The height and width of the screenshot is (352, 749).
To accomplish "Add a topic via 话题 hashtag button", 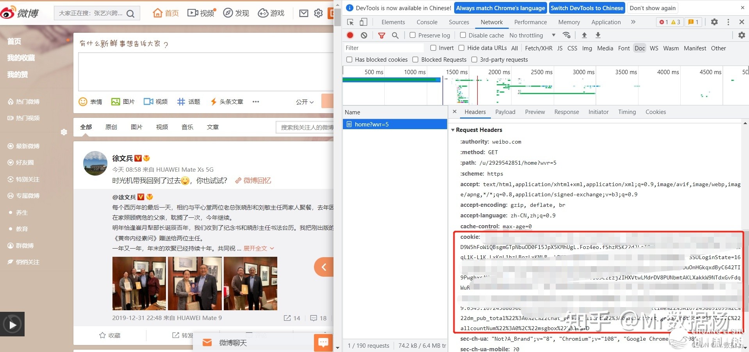I will click(x=189, y=102).
